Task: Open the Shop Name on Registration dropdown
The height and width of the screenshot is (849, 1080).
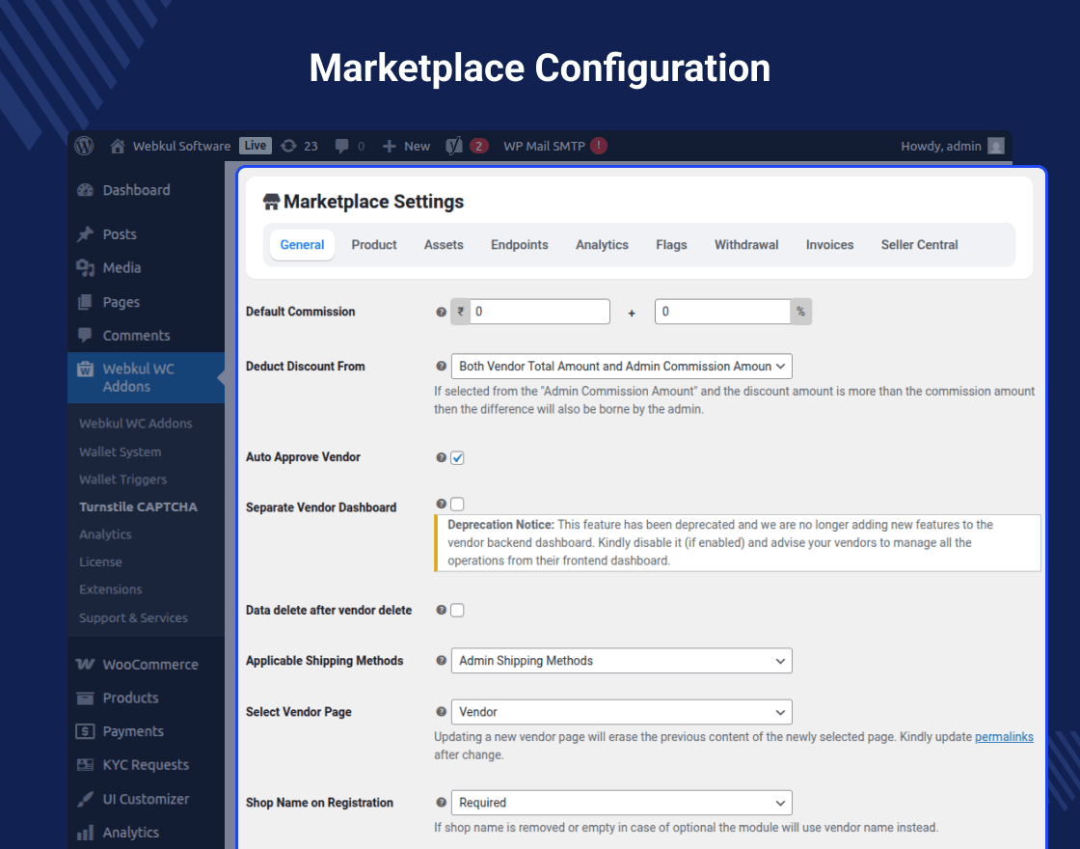Action: point(621,802)
